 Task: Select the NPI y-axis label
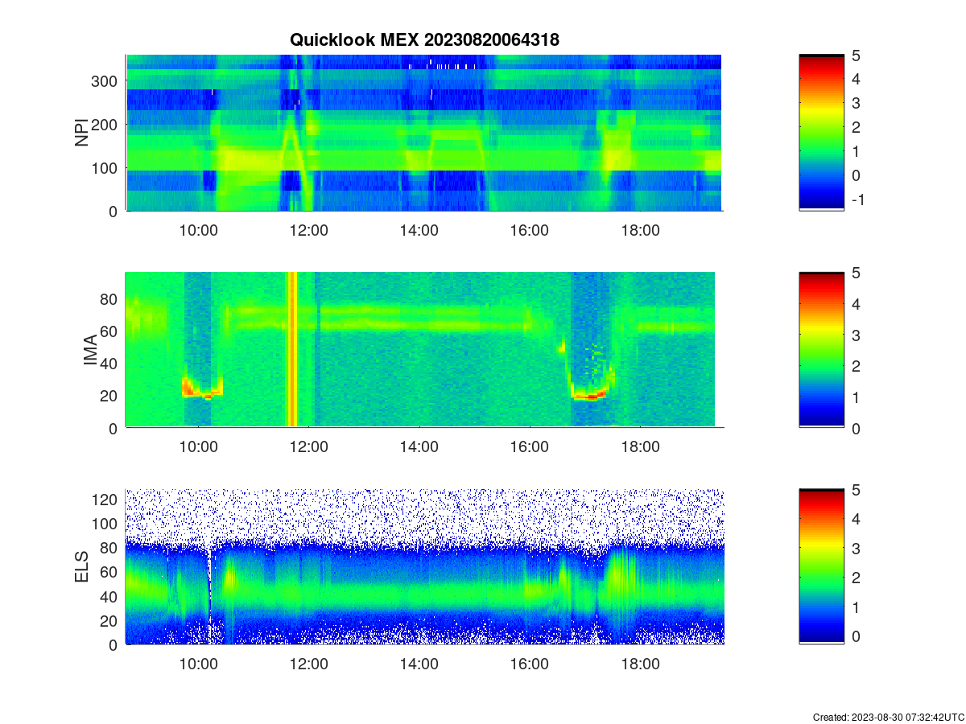[82, 133]
